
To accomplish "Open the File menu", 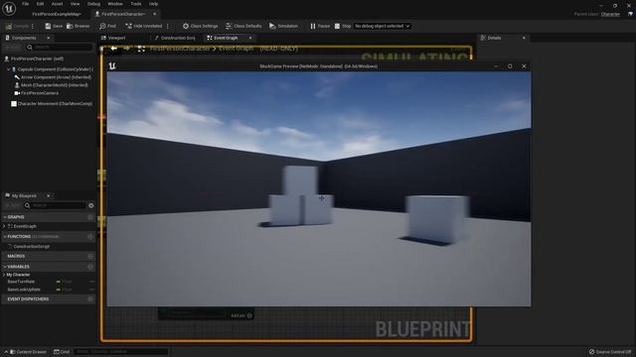I will [25, 4].
